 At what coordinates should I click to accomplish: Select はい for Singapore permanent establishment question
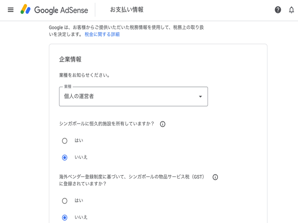[x=65, y=141]
